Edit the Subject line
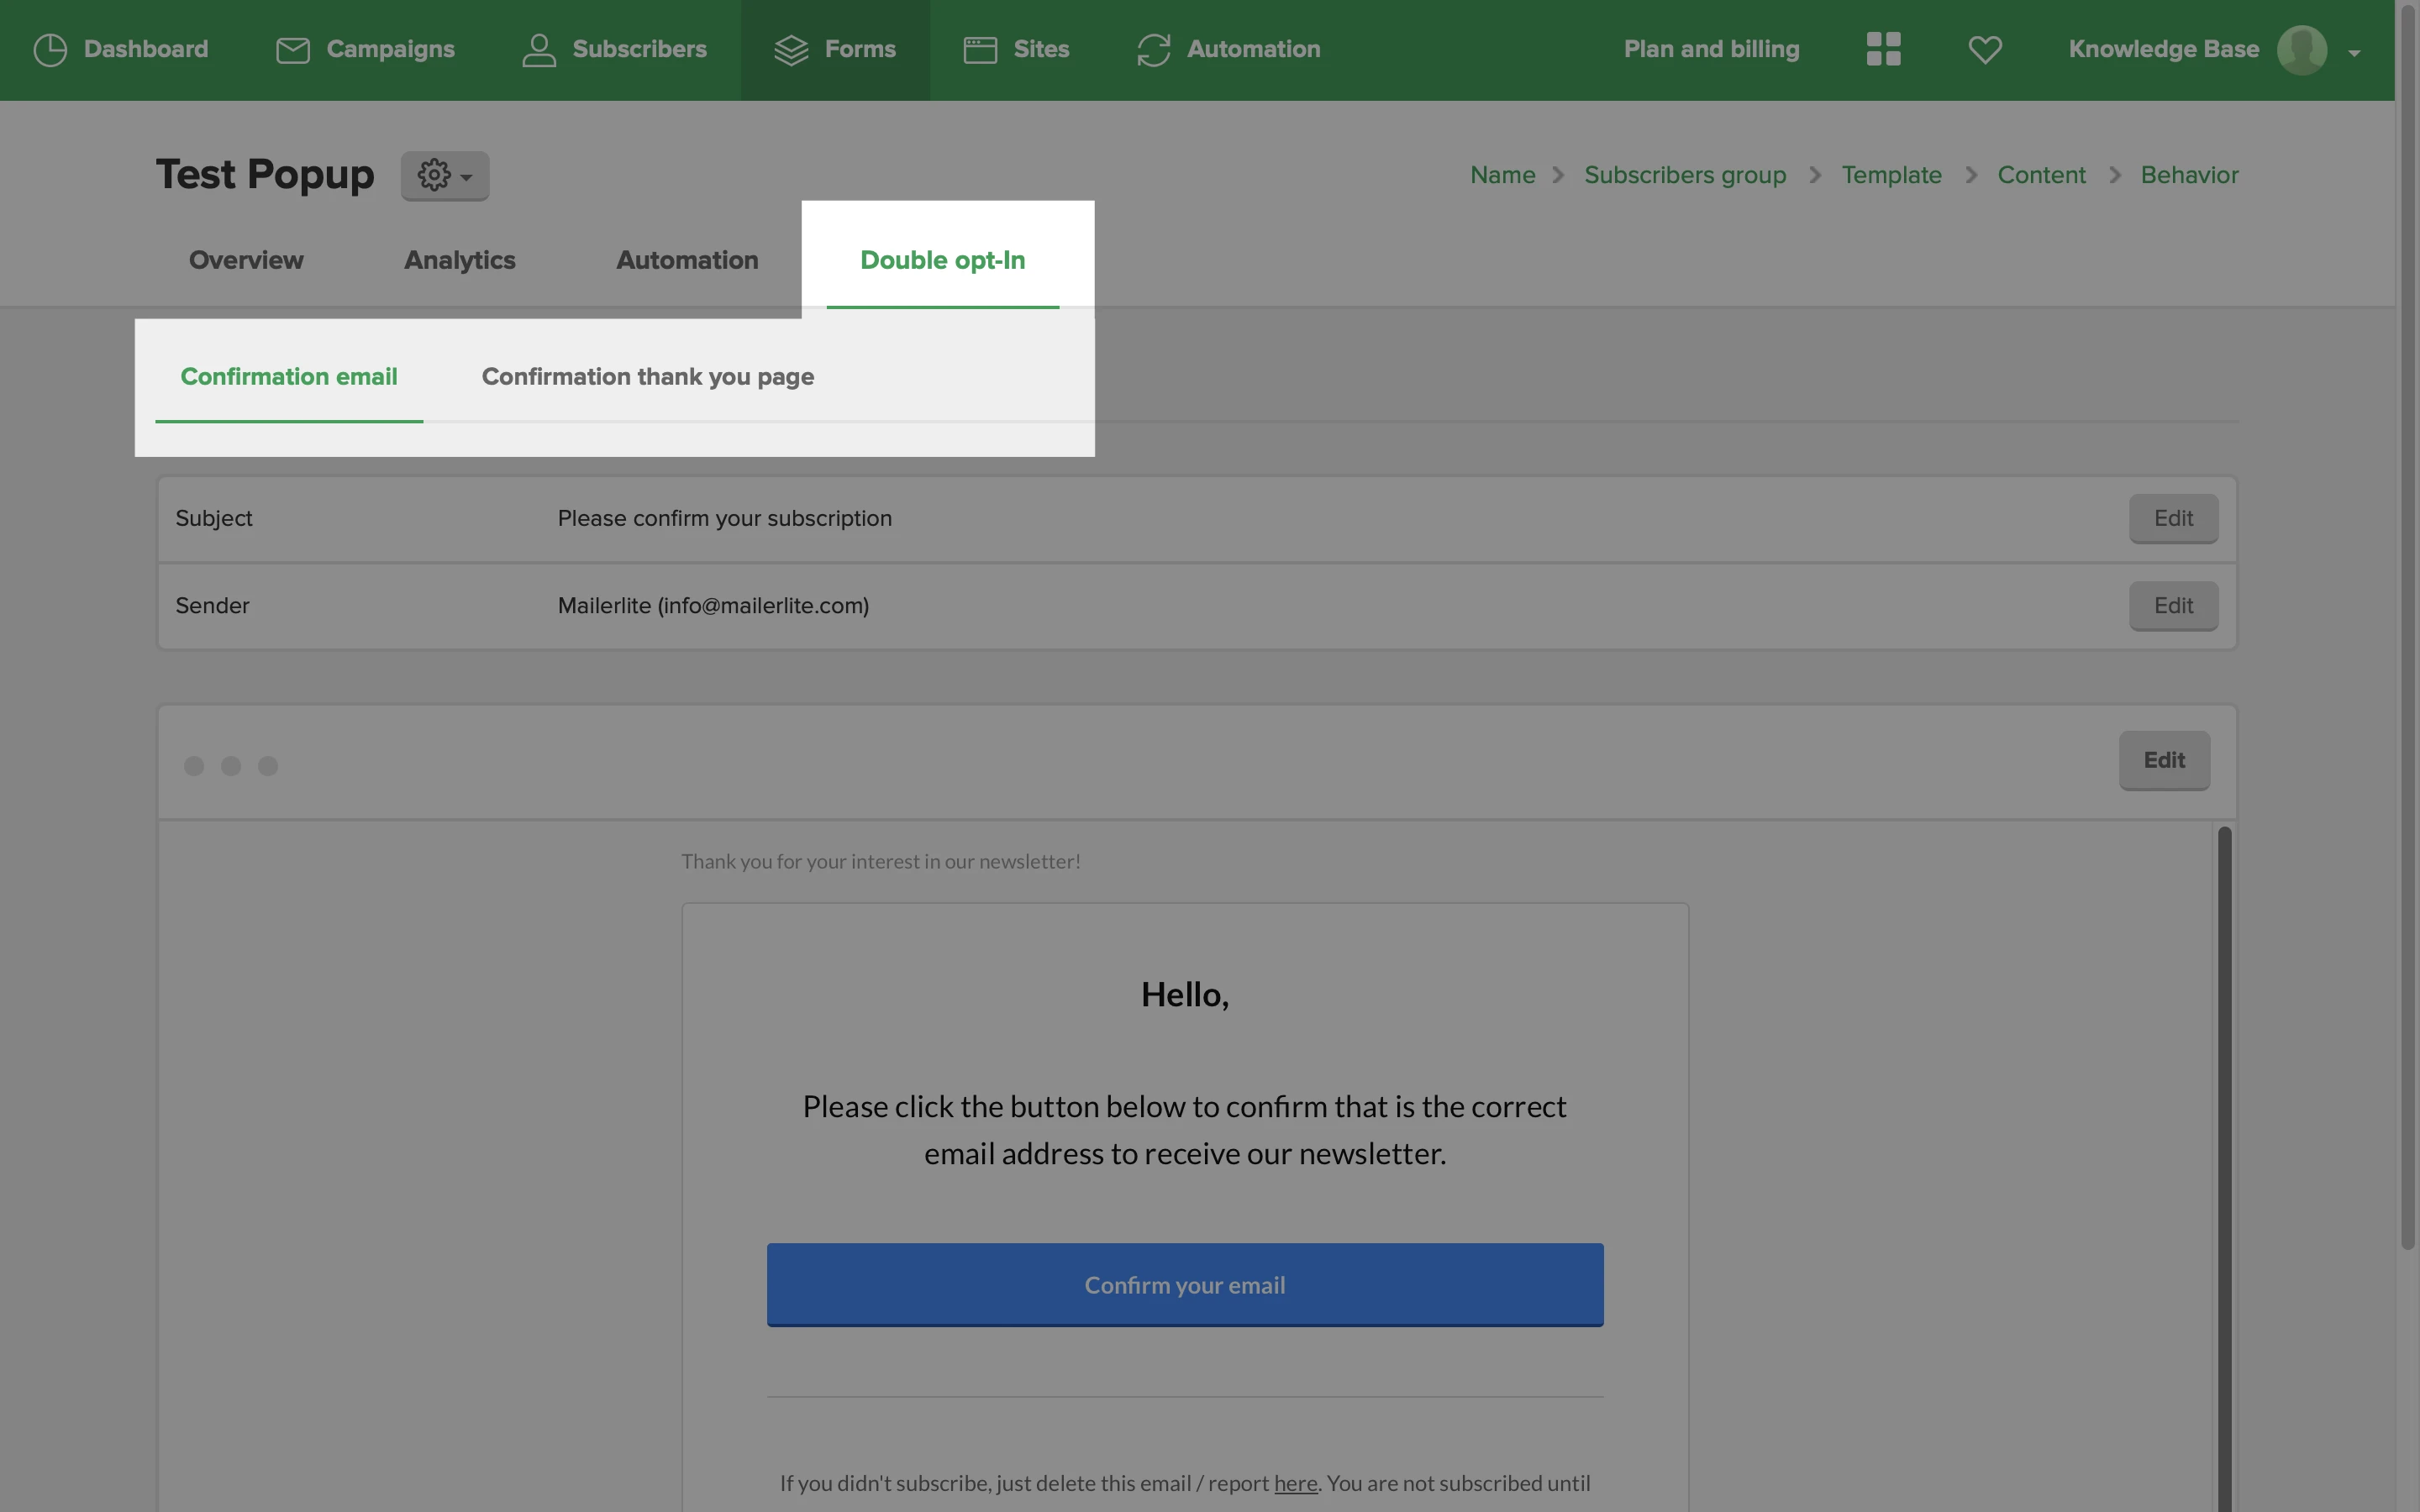Viewport: 2420px width, 1512px height. point(2173,519)
